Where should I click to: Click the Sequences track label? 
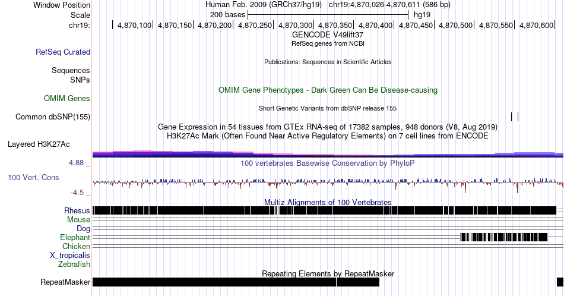tap(71, 70)
